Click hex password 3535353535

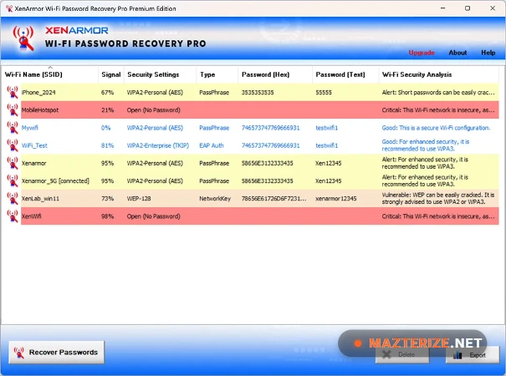coord(258,93)
